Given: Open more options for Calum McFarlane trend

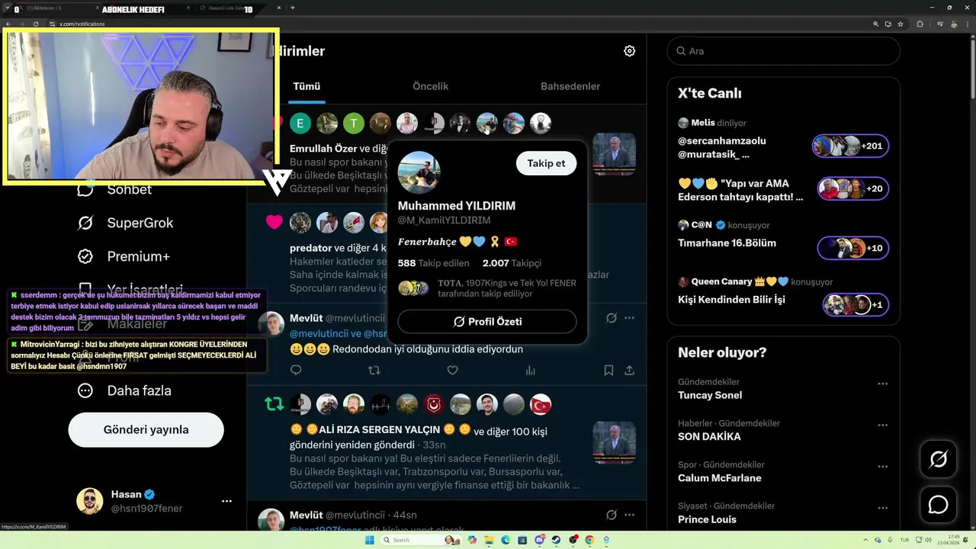Looking at the screenshot, I should pyautogui.click(x=882, y=466).
